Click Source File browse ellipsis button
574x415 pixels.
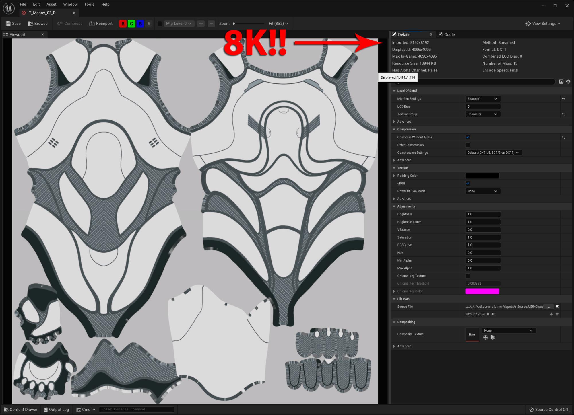548,307
